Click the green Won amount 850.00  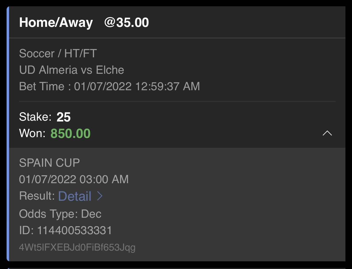click(x=70, y=134)
